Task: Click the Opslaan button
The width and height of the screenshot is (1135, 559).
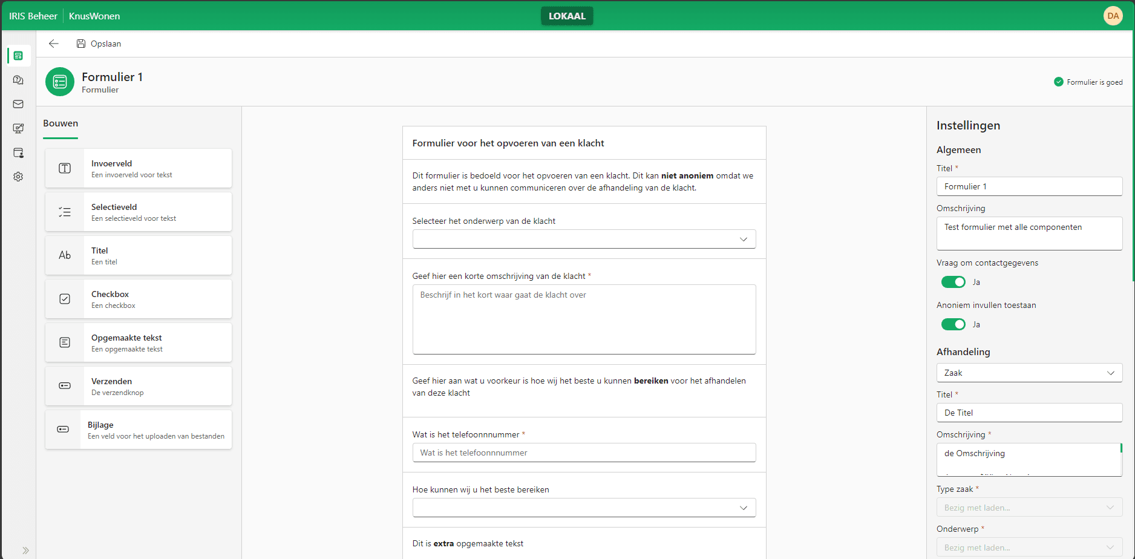Action: click(x=99, y=43)
